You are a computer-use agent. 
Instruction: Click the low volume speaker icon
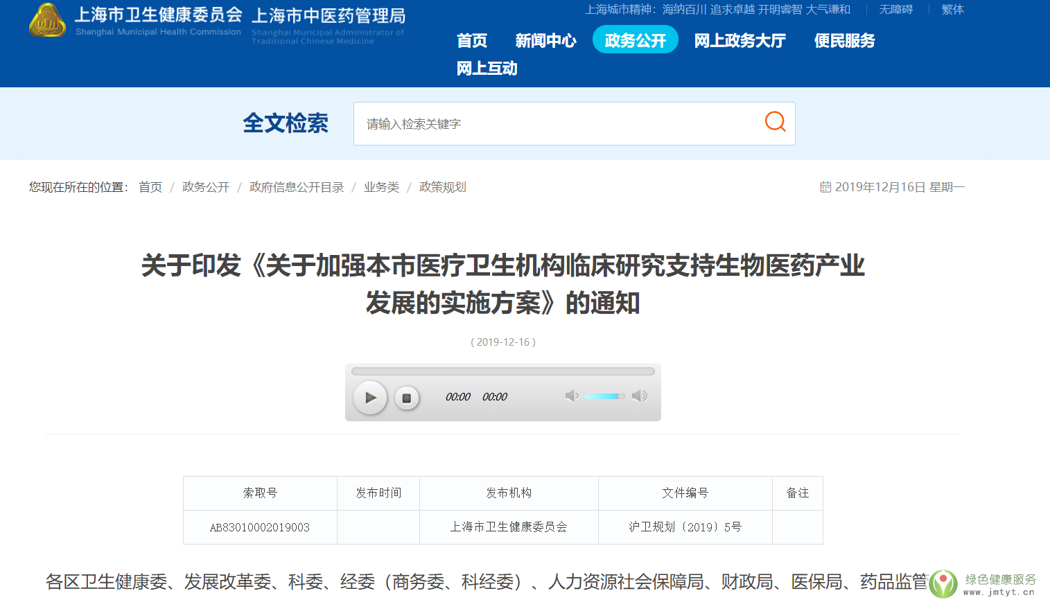(571, 396)
